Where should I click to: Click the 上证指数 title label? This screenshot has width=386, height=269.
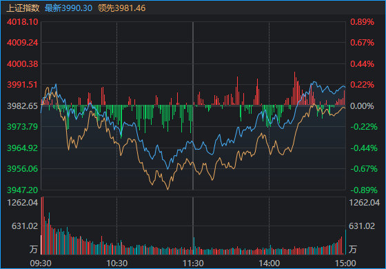coord(23,8)
